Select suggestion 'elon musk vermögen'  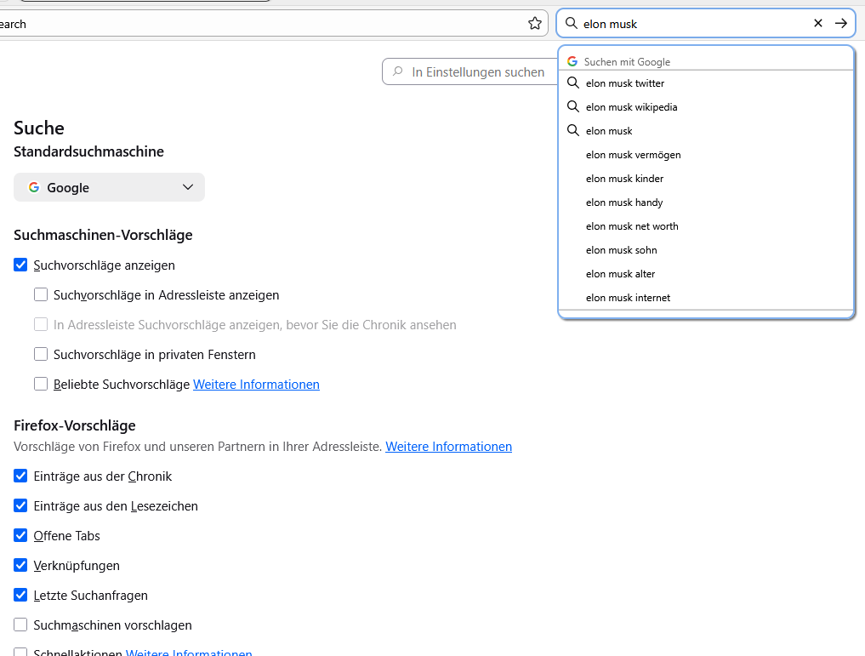[x=633, y=155]
